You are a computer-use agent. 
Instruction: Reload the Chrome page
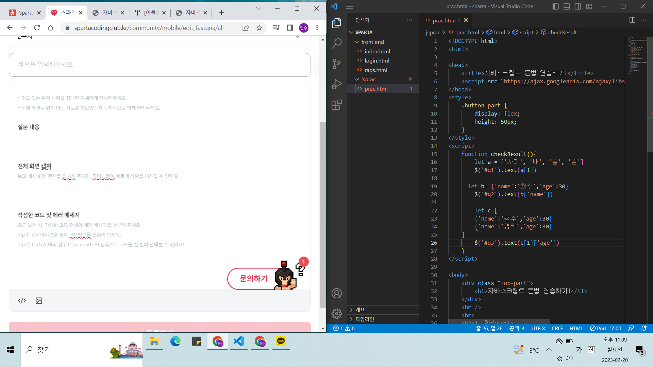[37, 28]
